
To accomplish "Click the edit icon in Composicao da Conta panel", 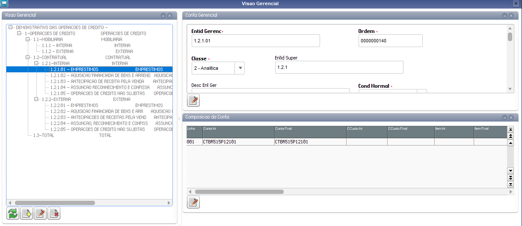I will coord(193,202).
